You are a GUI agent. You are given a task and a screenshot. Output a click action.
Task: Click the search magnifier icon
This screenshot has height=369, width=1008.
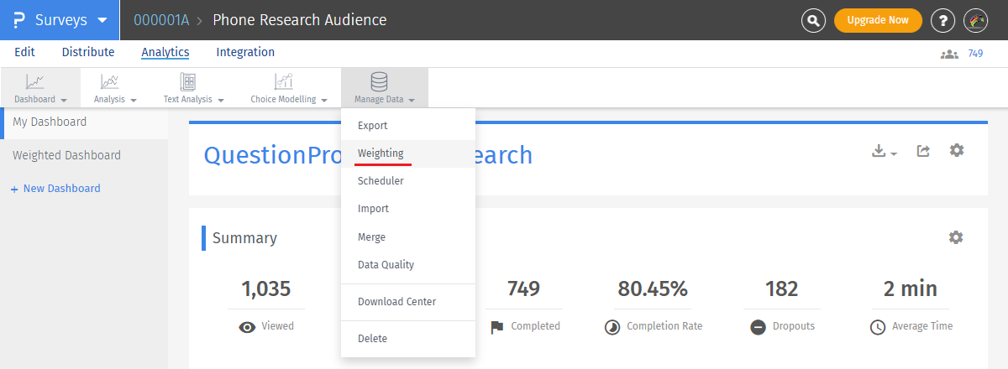[813, 20]
